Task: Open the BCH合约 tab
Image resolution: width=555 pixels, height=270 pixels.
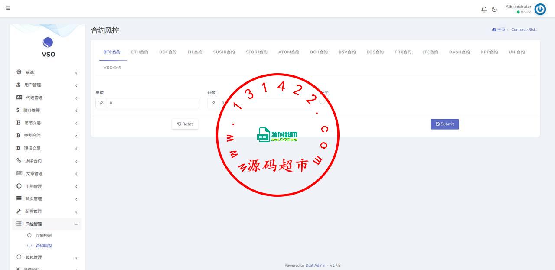Action: tap(319, 52)
